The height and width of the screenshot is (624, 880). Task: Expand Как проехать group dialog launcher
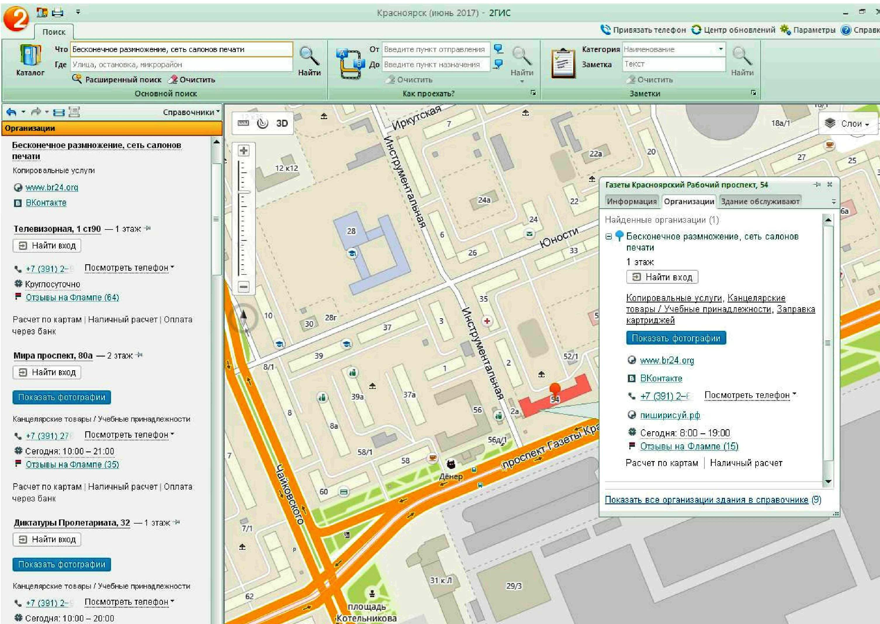click(533, 93)
